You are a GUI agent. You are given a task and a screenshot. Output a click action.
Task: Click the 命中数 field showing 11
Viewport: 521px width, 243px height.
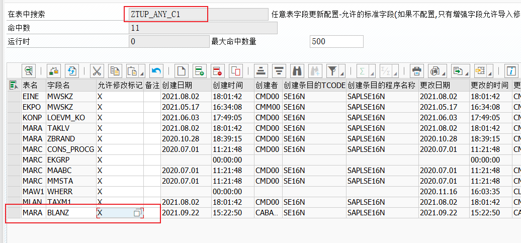[203, 28]
